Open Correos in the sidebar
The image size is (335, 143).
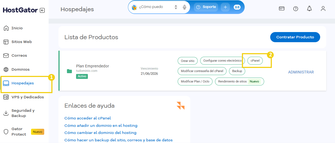click(19, 56)
